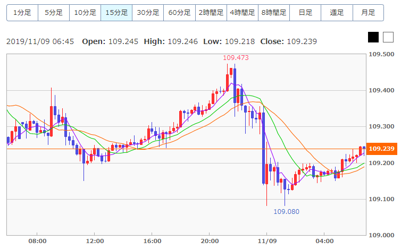The height and width of the screenshot is (250, 401).
Task: Click the 109.100 price axis label
Action: (x=381, y=199)
